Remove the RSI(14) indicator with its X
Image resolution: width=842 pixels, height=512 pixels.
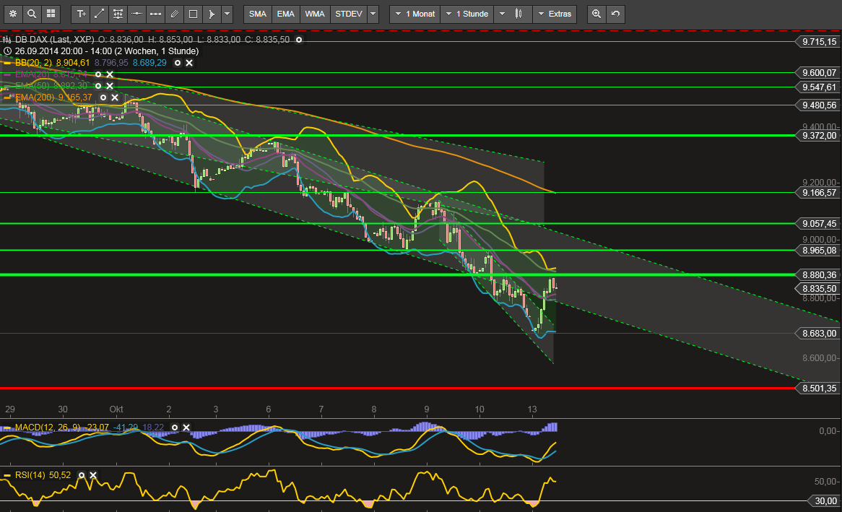pos(93,475)
